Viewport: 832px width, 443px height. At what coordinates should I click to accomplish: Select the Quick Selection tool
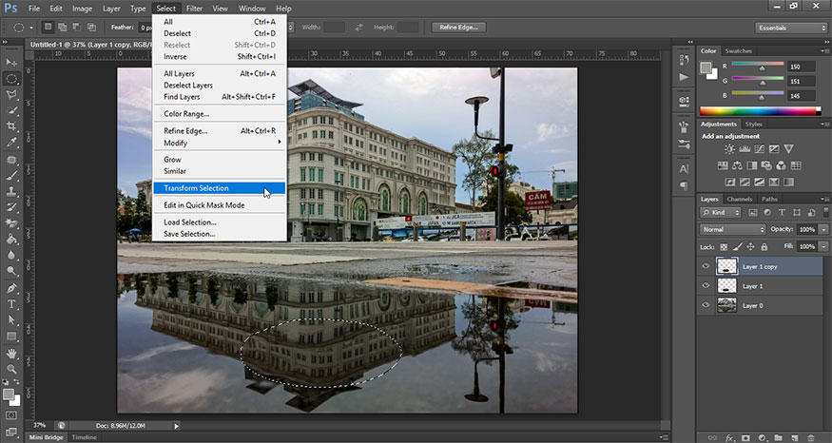(x=11, y=110)
